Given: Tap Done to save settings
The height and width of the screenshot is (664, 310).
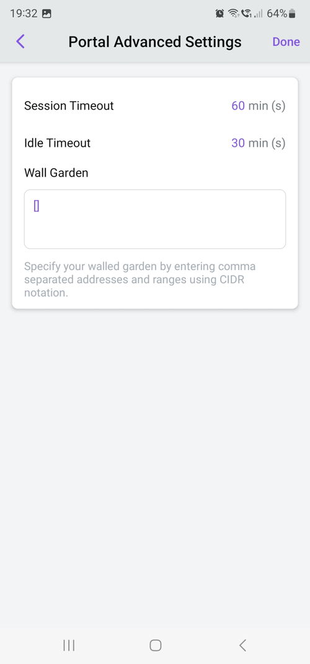Looking at the screenshot, I should point(286,42).
